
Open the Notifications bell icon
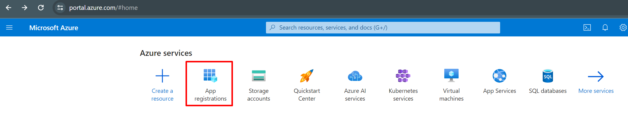pos(605,28)
